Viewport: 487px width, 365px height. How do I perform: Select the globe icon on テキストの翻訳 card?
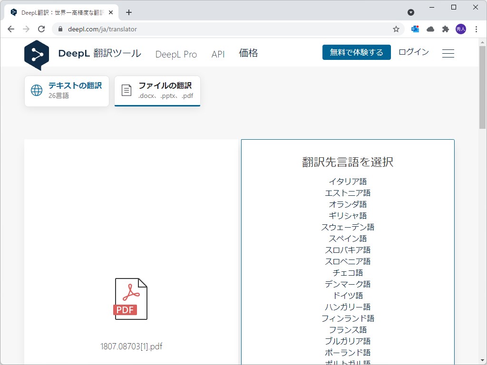pyautogui.click(x=37, y=90)
